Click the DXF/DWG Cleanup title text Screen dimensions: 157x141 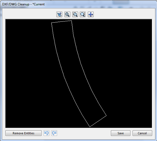click(24, 4)
